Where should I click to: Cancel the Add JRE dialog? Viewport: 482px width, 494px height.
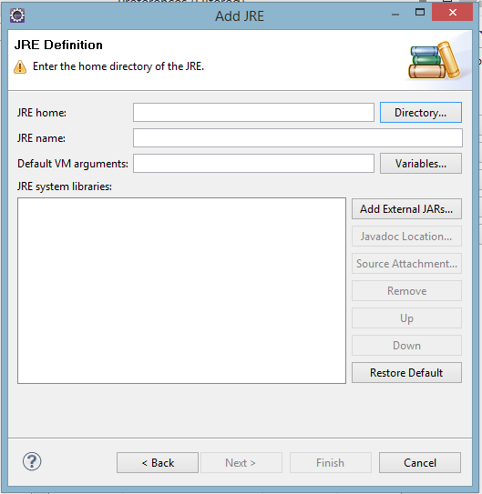point(420,463)
